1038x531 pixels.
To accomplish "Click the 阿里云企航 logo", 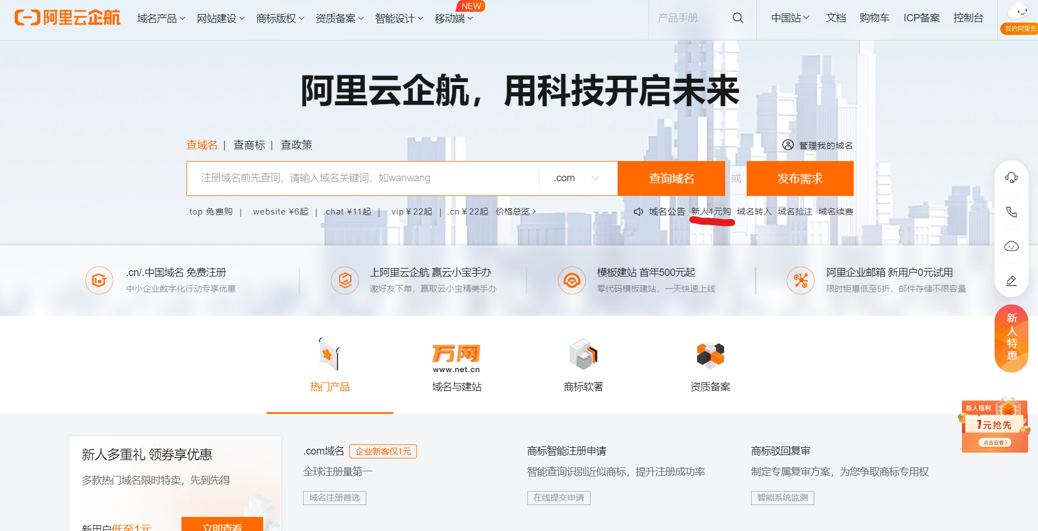I will pos(68,18).
